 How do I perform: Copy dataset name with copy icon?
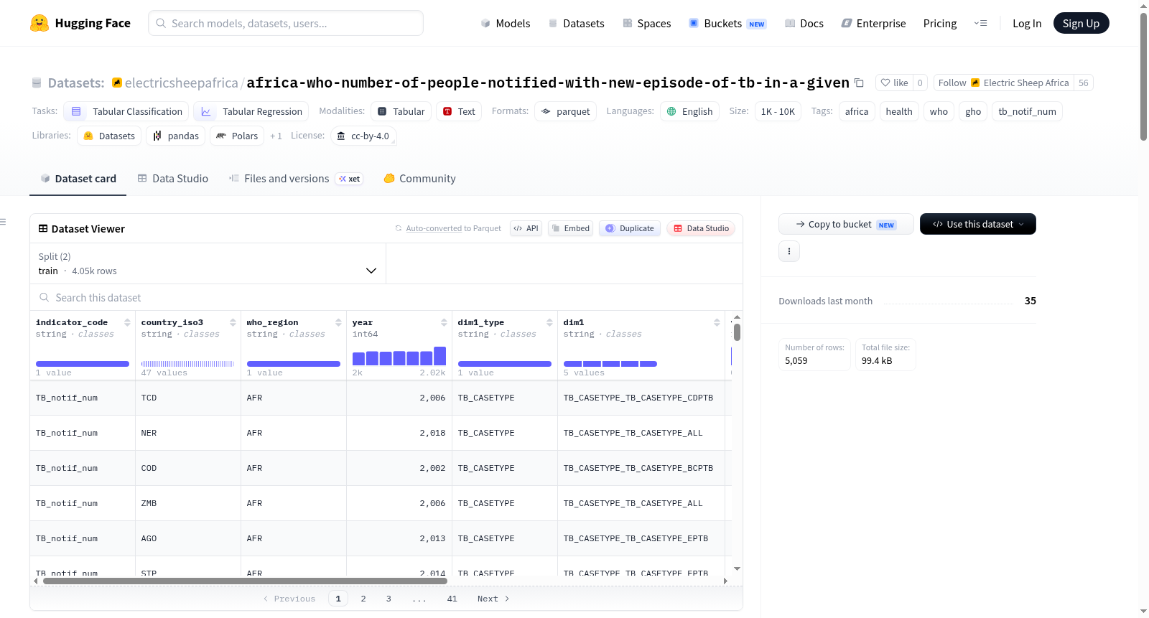click(x=859, y=83)
